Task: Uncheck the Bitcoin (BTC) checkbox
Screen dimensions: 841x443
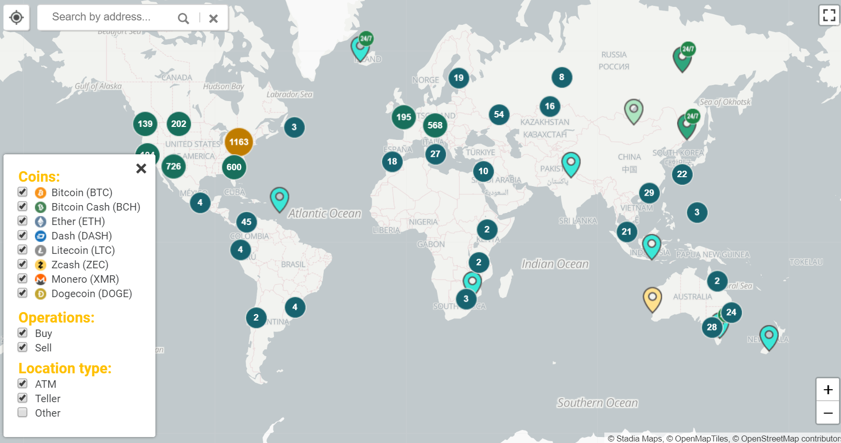Action: 22,192
